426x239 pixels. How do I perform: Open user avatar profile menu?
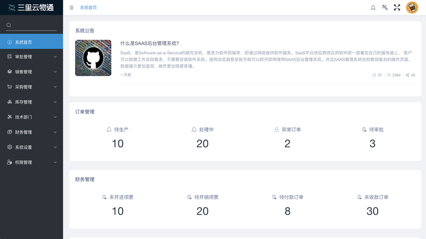tap(412, 7)
